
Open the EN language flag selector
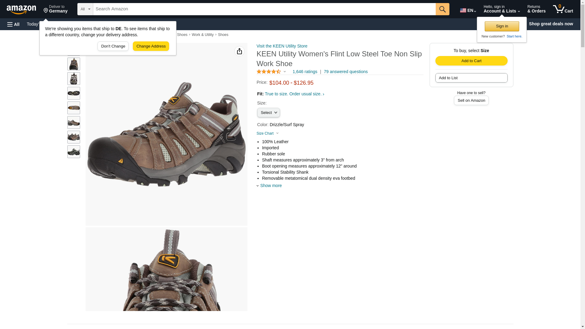click(x=468, y=10)
